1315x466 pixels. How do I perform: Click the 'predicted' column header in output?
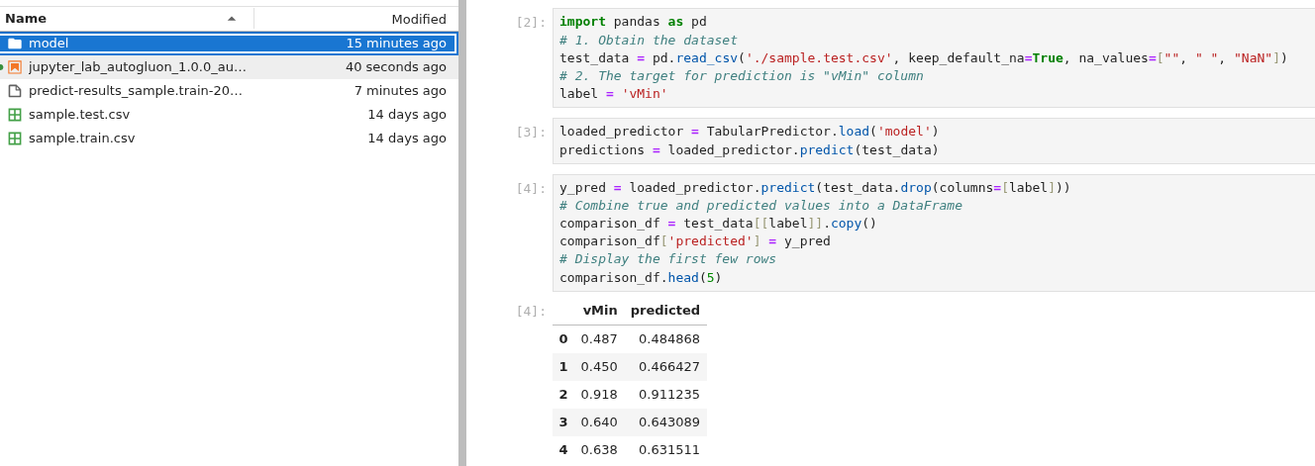(x=664, y=311)
